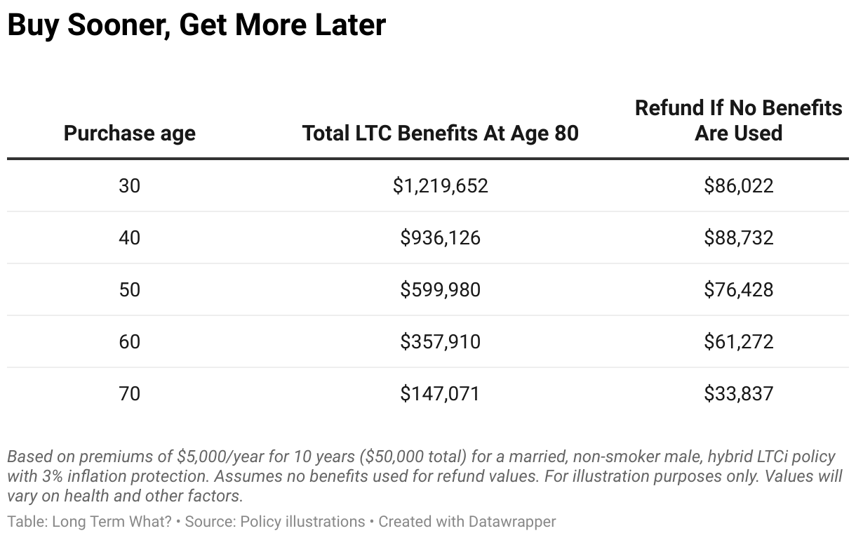Click the "Buy Sooner, Get More Later" title
The width and height of the screenshot is (856, 538).
196,25
